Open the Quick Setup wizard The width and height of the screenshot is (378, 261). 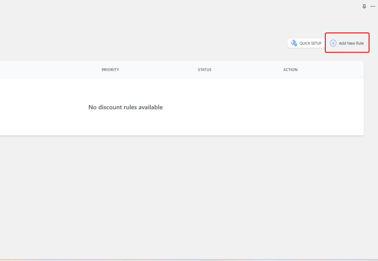point(306,43)
